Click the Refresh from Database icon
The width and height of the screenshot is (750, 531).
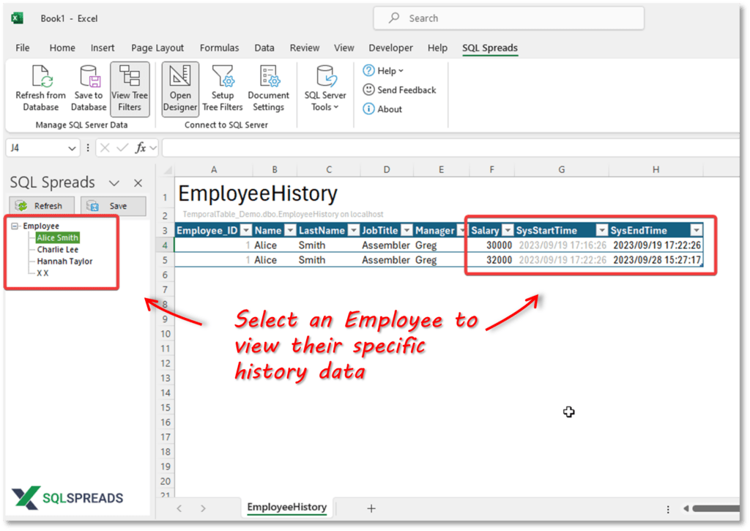click(x=40, y=86)
